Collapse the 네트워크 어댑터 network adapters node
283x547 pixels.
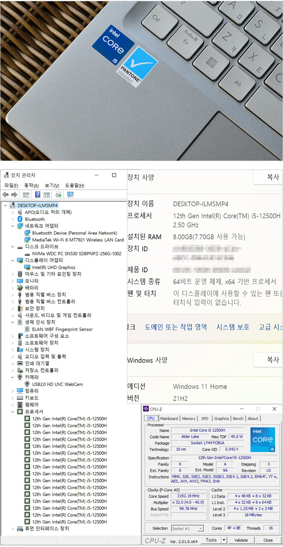[x=13, y=226]
